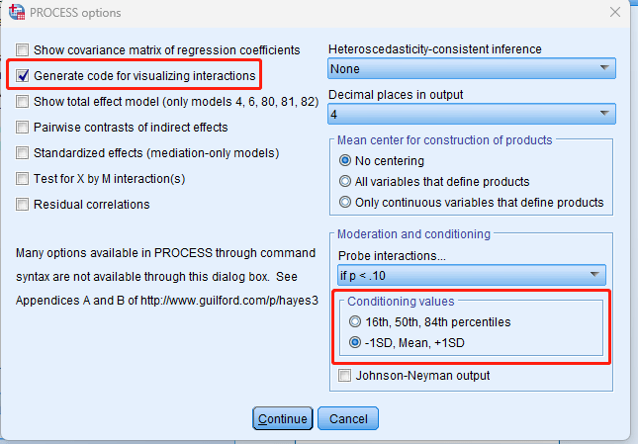Choose -1SD, Mean, +1SD conditioning values
Viewport: 638px width, 444px height.
tap(356, 343)
